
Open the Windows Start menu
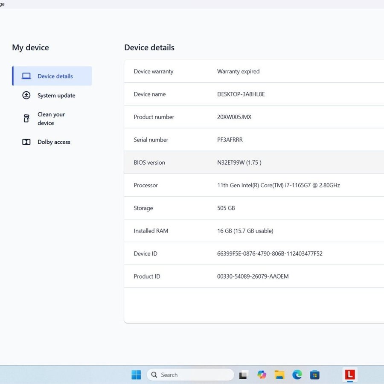coord(136,375)
